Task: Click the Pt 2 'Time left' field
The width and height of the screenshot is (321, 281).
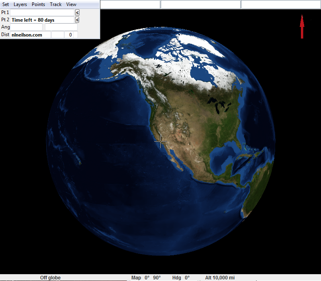Action: click(42, 20)
